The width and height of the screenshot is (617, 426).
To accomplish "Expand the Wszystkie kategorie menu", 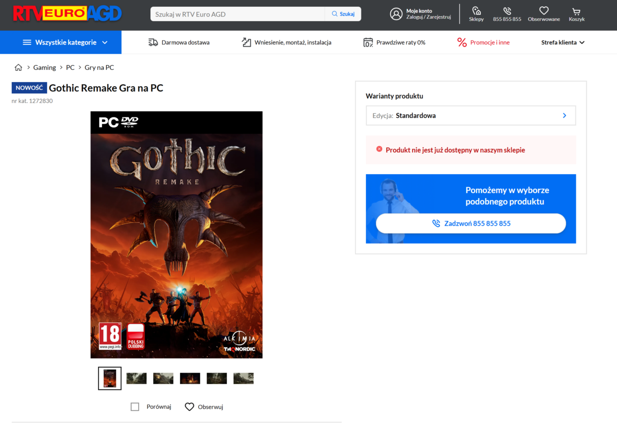I will [x=61, y=43].
